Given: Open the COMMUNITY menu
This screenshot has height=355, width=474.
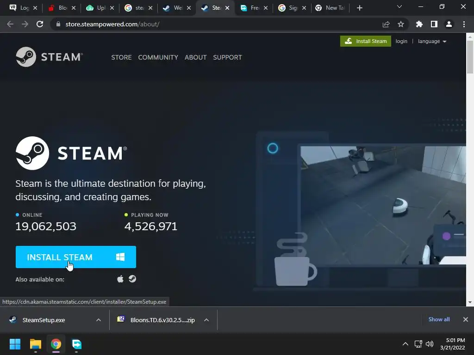Looking at the screenshot, I should click(x=158, y=57).
